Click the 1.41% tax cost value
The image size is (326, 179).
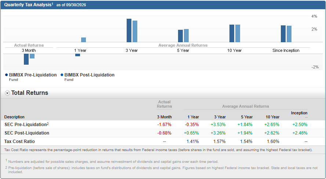(x=193, y=142)
